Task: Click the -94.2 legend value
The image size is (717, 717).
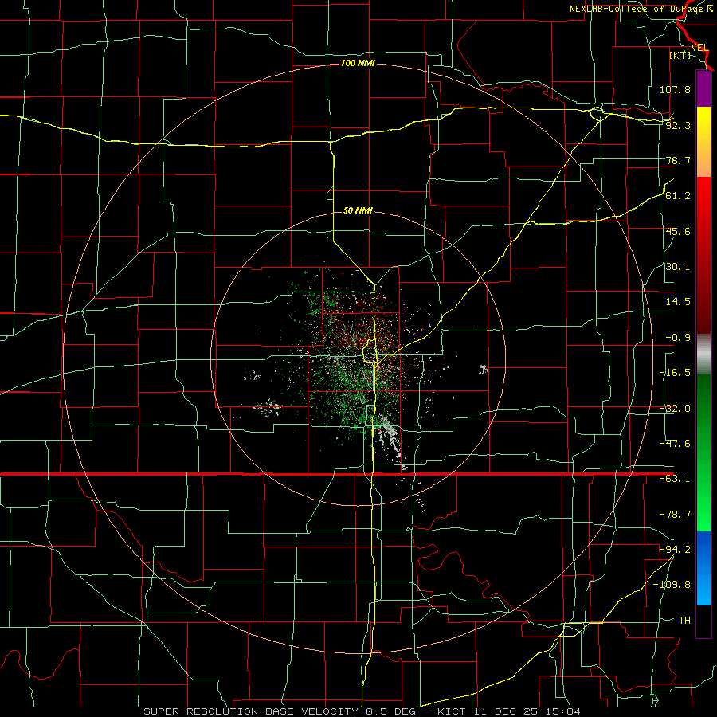Action: pyautogui.click(x=675, y=549)
